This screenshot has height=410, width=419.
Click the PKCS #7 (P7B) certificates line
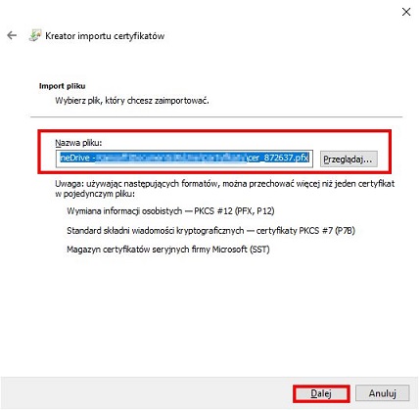(210, 231)
